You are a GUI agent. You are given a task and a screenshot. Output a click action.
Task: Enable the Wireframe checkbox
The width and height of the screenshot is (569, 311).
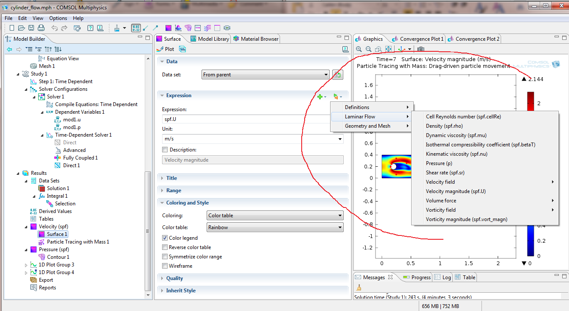coord(165,266)
